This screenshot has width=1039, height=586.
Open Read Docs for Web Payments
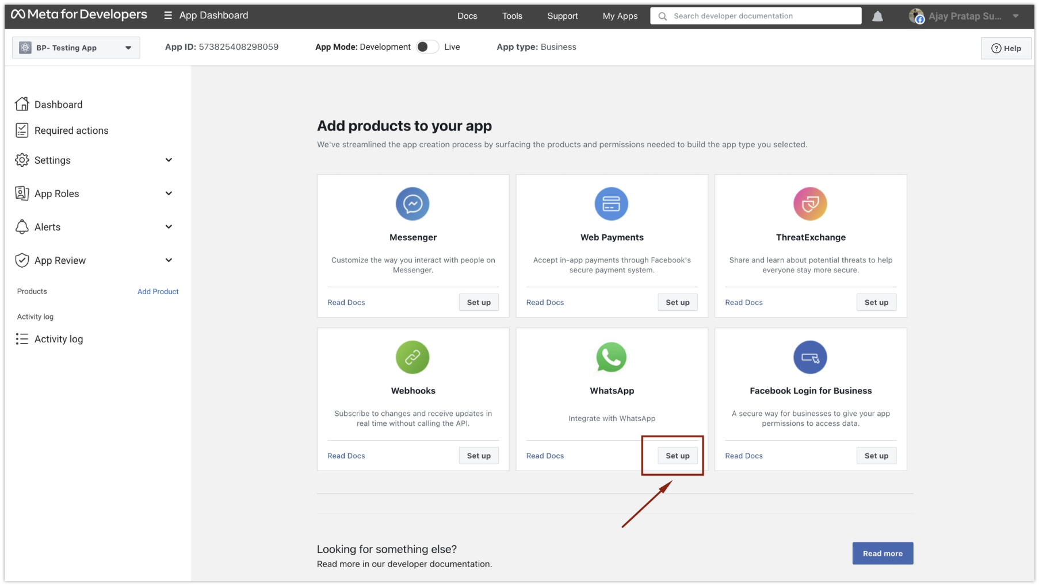pyautogui.click(x=544, y=302)
